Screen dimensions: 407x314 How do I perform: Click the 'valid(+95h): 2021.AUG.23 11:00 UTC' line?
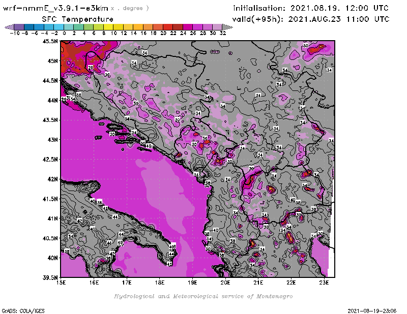click(311, 19)
